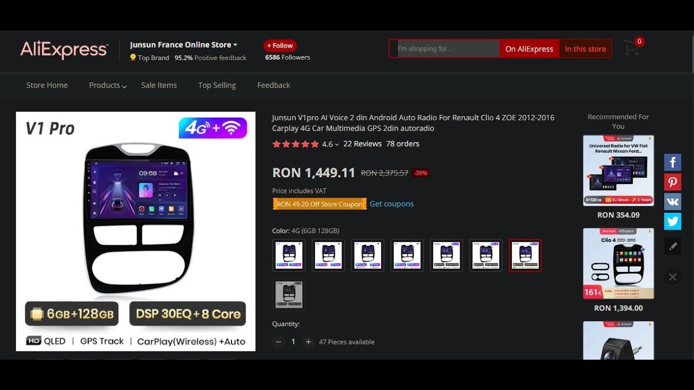Open the Top Selling tab
Viewport: 694px width, 390px height.
(217, 85)
